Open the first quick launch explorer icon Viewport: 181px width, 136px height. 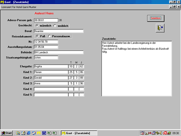click(18, 133)
